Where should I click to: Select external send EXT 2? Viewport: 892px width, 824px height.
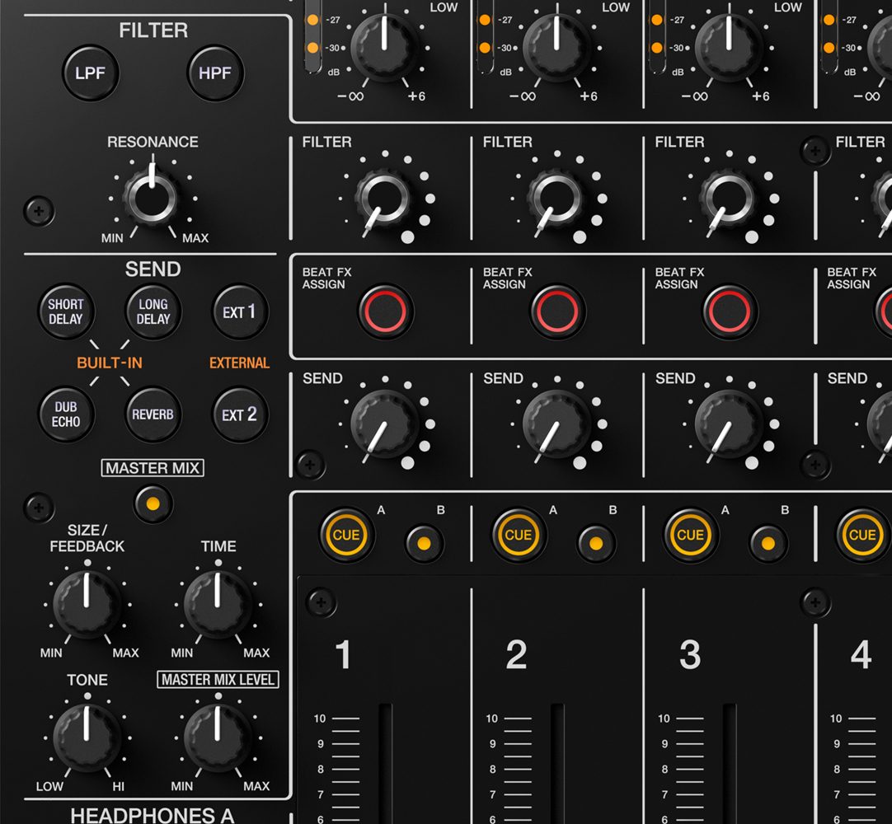[x=239, y=414]
